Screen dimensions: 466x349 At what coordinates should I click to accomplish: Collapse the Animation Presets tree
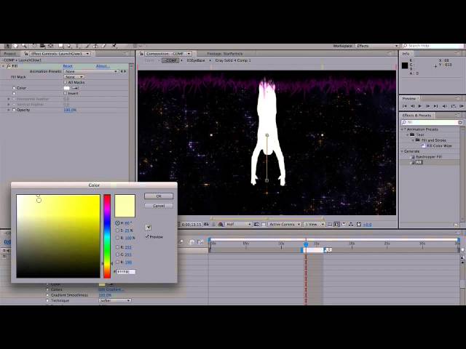(x=402, y=129)
